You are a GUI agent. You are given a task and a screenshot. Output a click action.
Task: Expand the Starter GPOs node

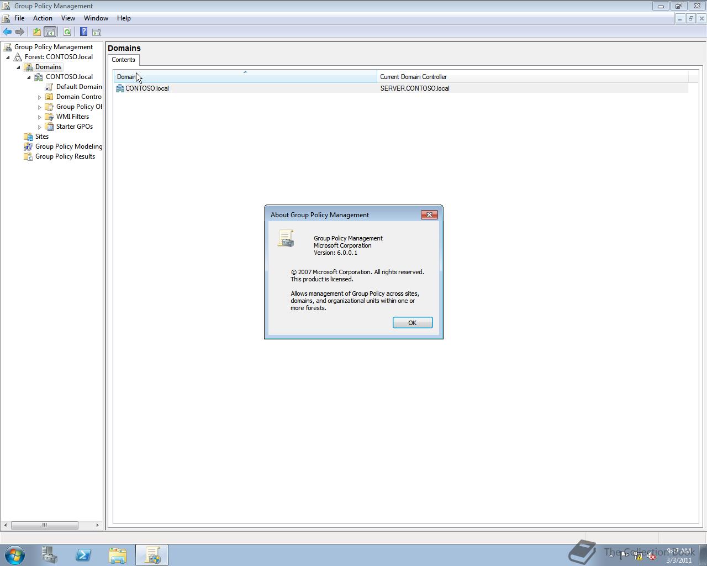click(x=39, y=127)
